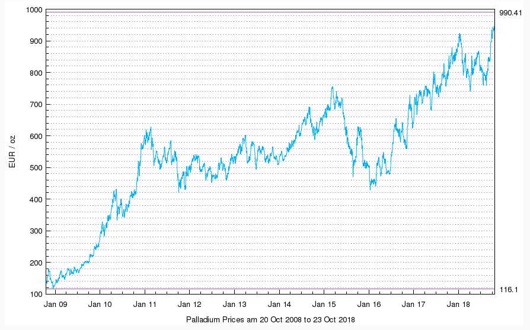Click the 990.41 maximum value label
Screen dimensions: 530x330
point(509,12)
